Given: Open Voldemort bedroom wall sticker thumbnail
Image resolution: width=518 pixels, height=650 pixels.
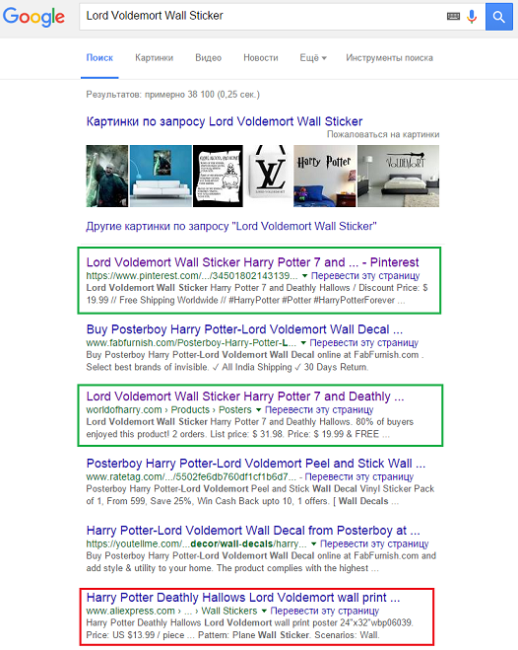Looking at the screenshot, I should click(x=399, y=176).
